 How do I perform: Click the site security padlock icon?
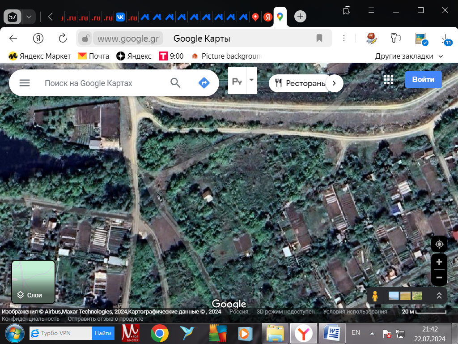pos(85,39)
